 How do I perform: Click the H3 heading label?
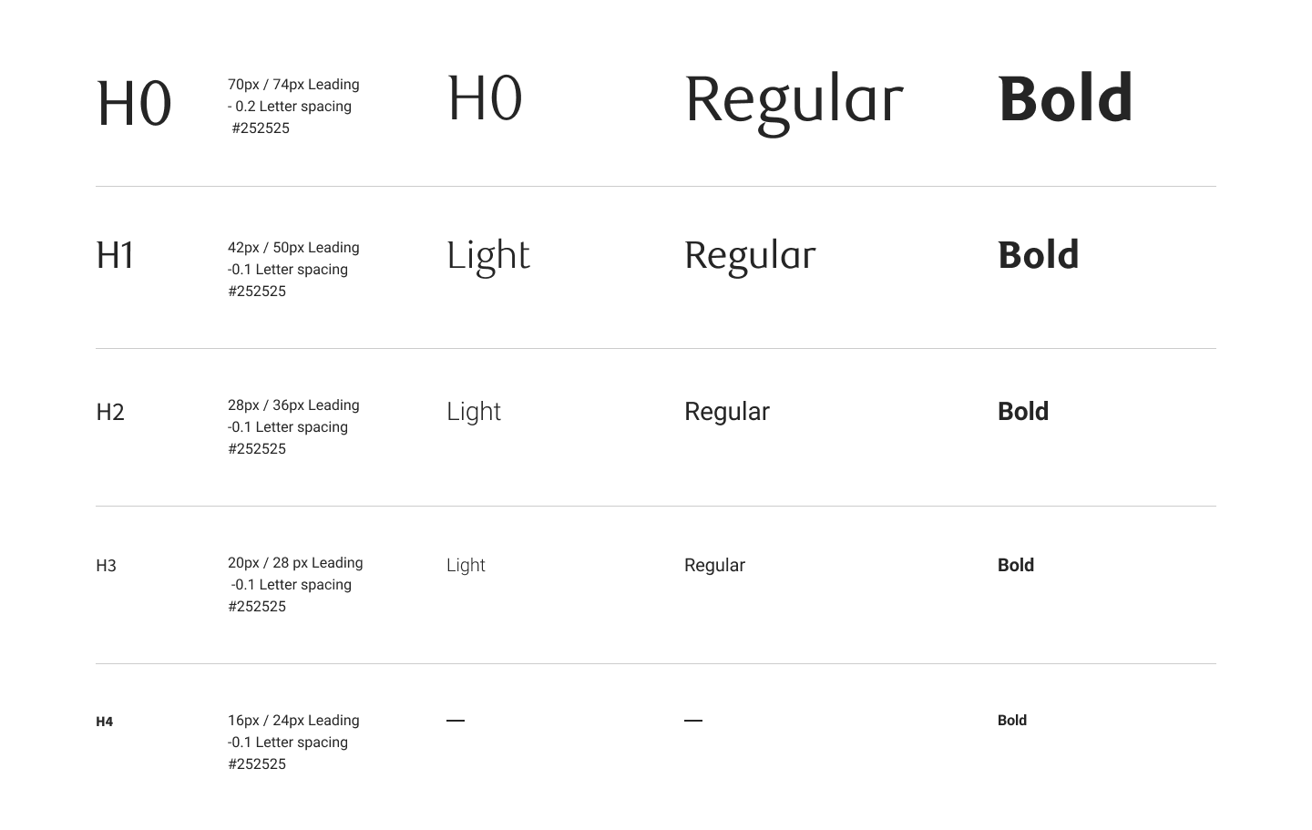[106, 566]
